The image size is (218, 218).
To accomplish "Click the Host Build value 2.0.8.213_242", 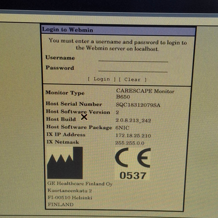I will click(133, 120).
